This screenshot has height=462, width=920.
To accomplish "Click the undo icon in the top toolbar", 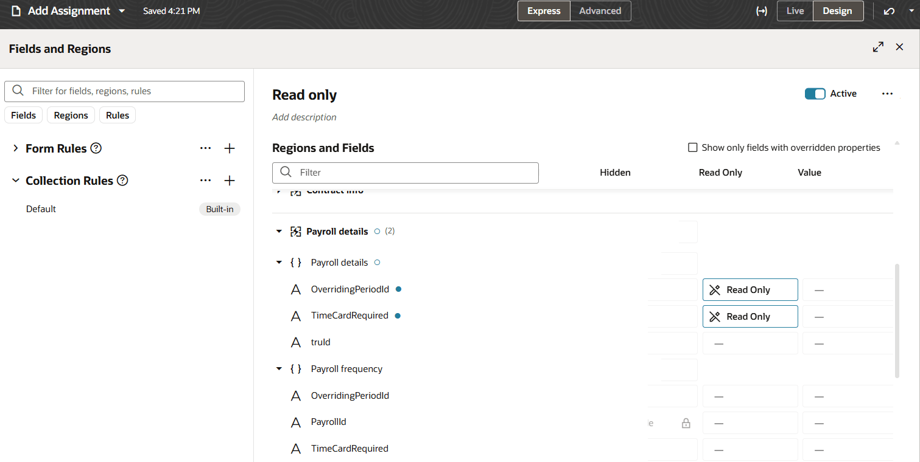I will [889, 10].
